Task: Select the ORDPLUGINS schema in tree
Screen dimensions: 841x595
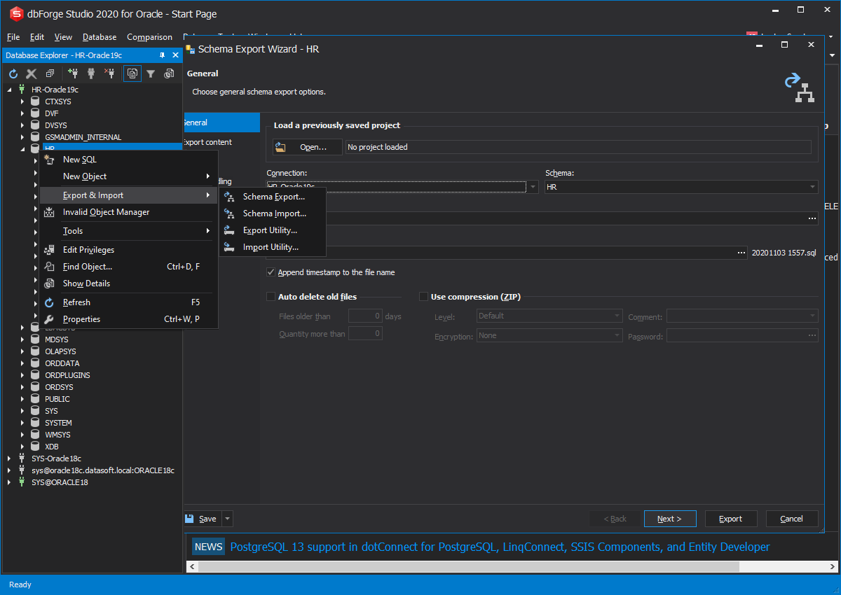Action: pyautogui.click(x=67, y=375)
